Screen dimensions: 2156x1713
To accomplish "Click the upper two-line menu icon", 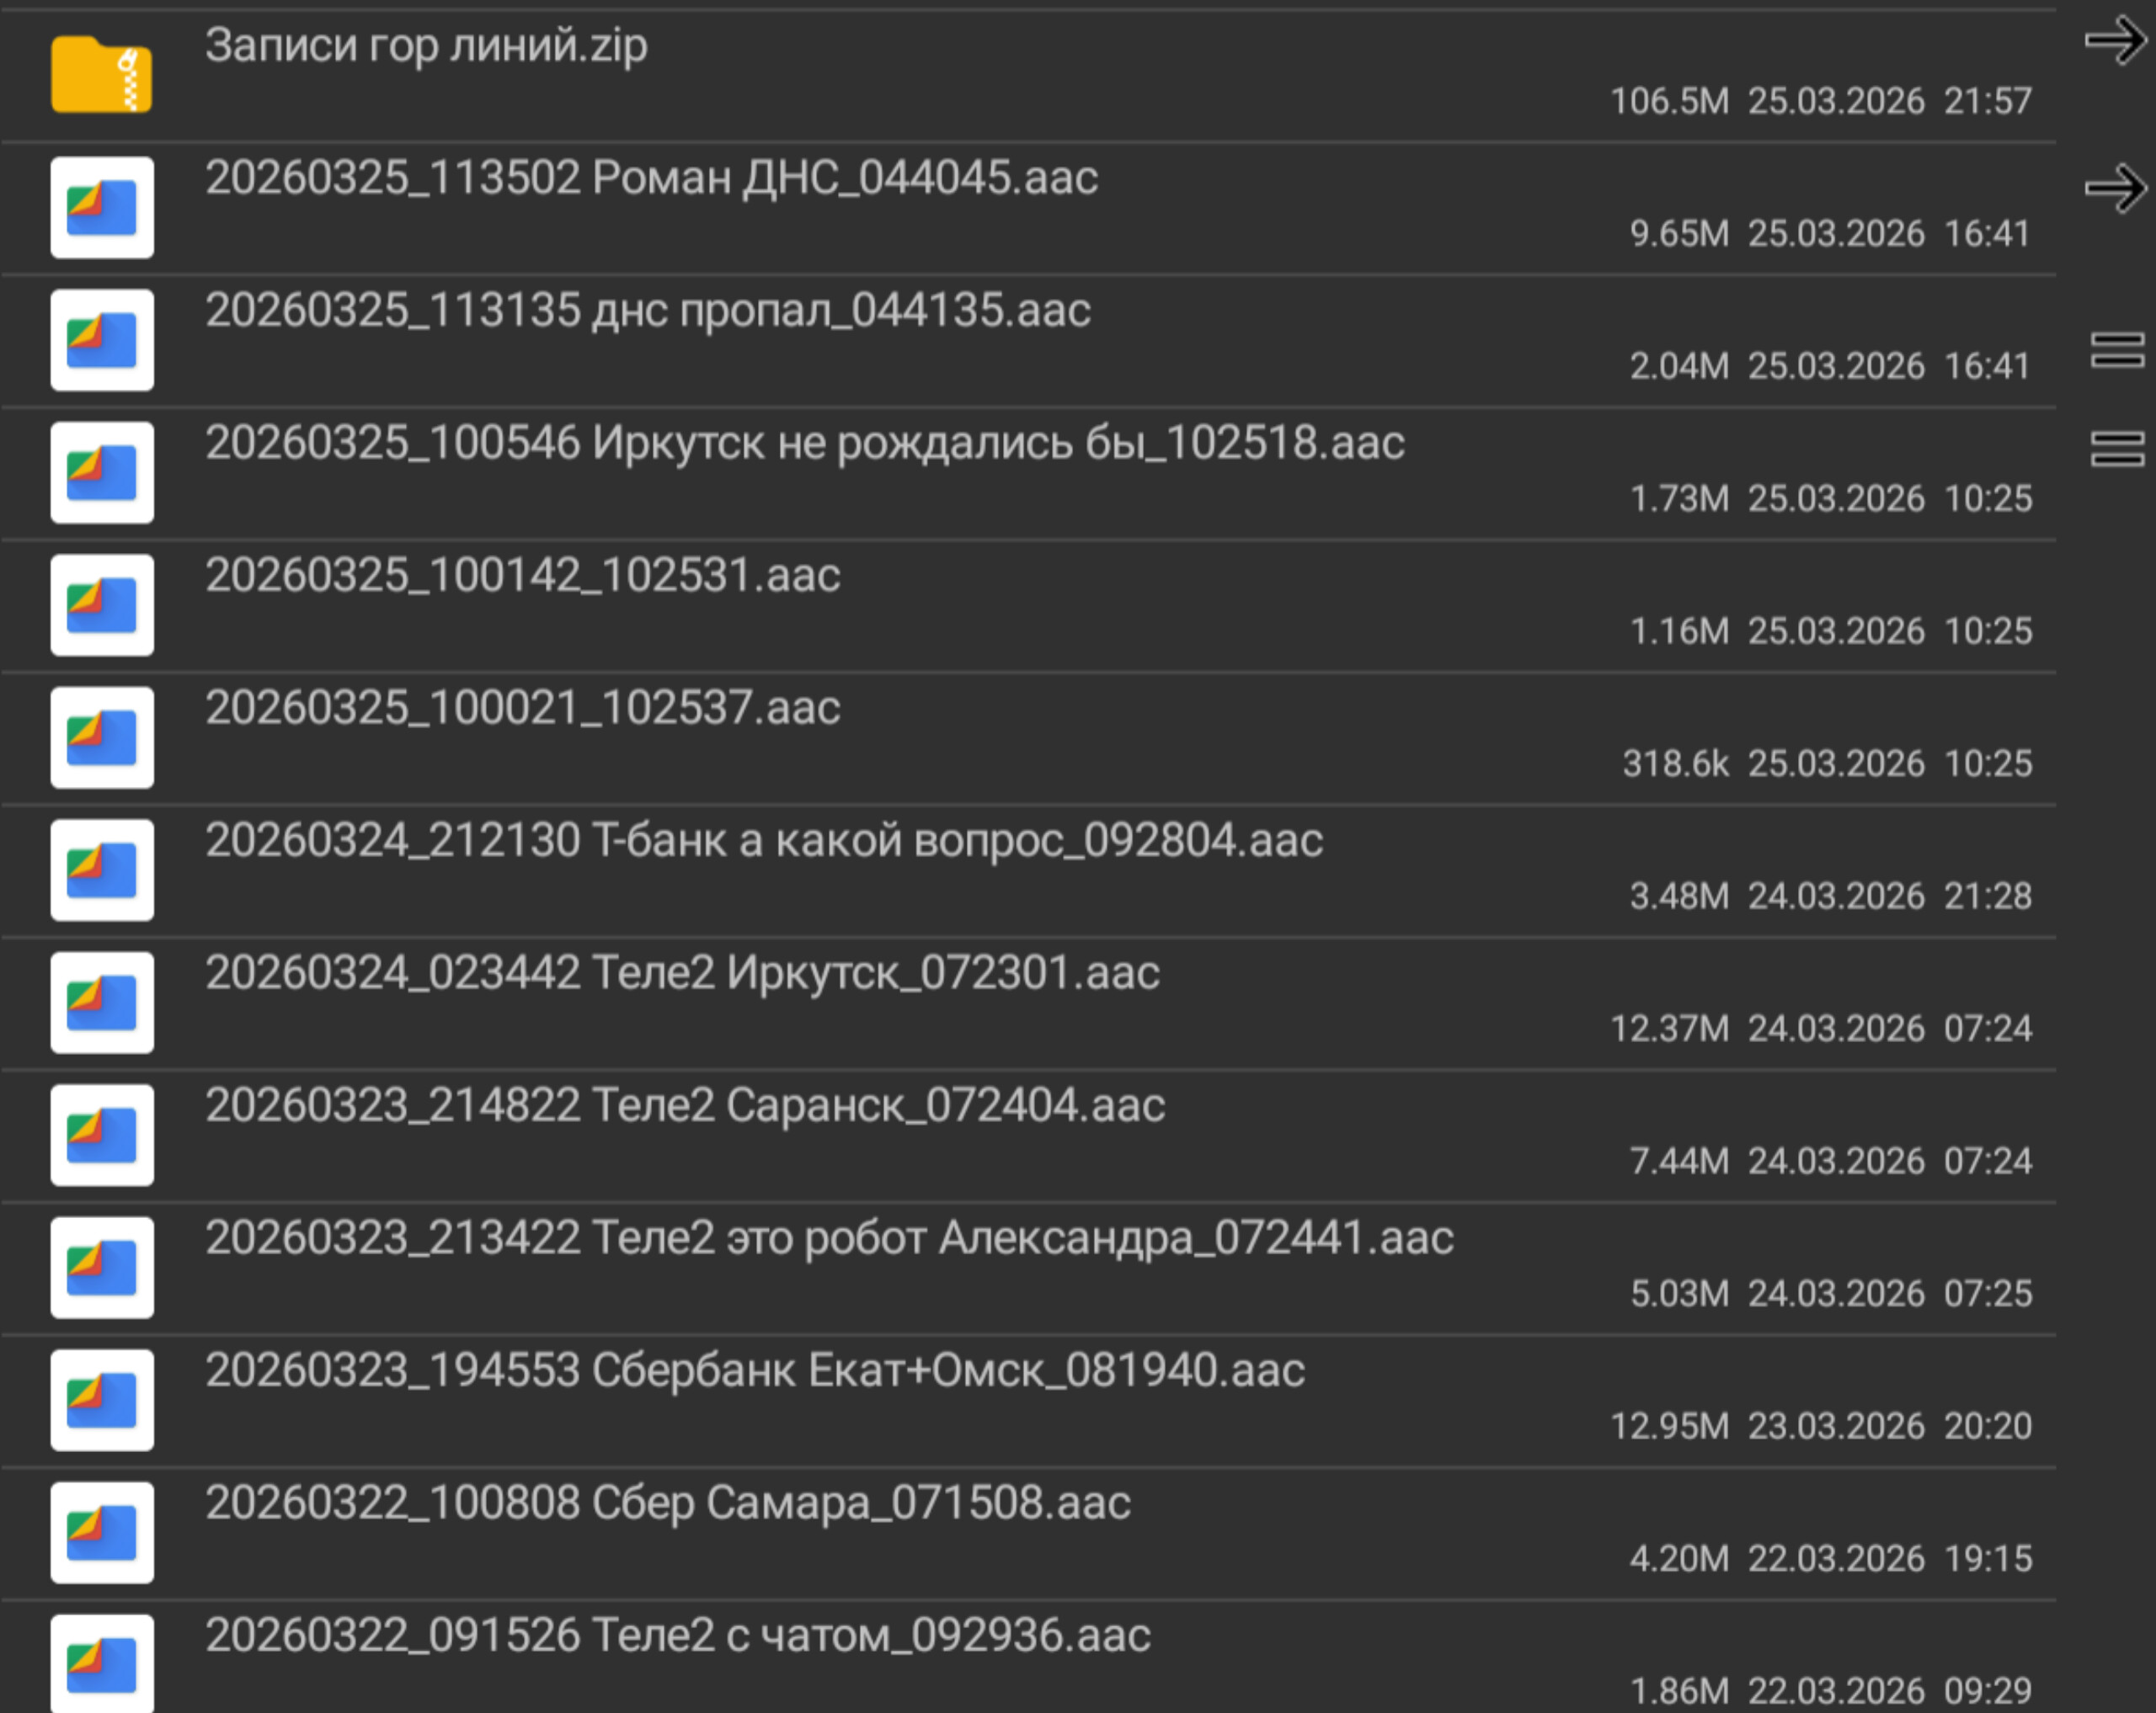I will point(2117,350).
